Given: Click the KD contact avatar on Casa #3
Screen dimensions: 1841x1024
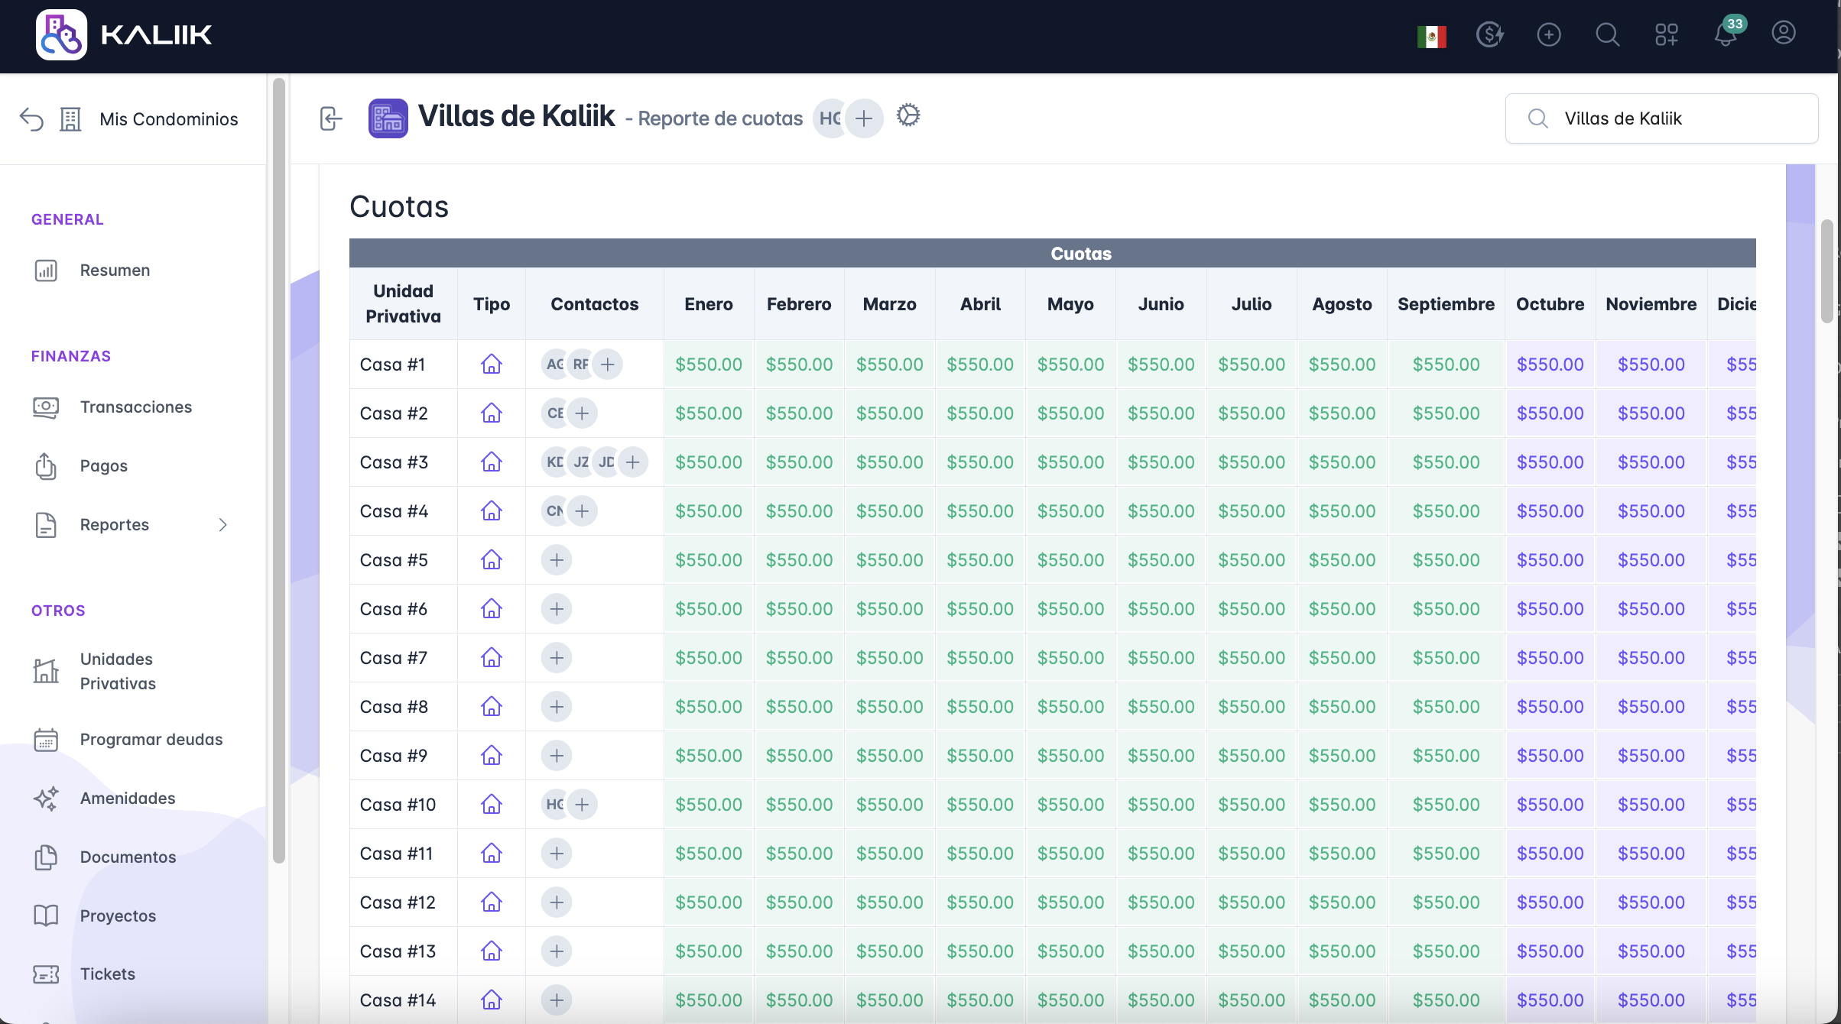Looking at the screenshot, I should pos(554,462).
